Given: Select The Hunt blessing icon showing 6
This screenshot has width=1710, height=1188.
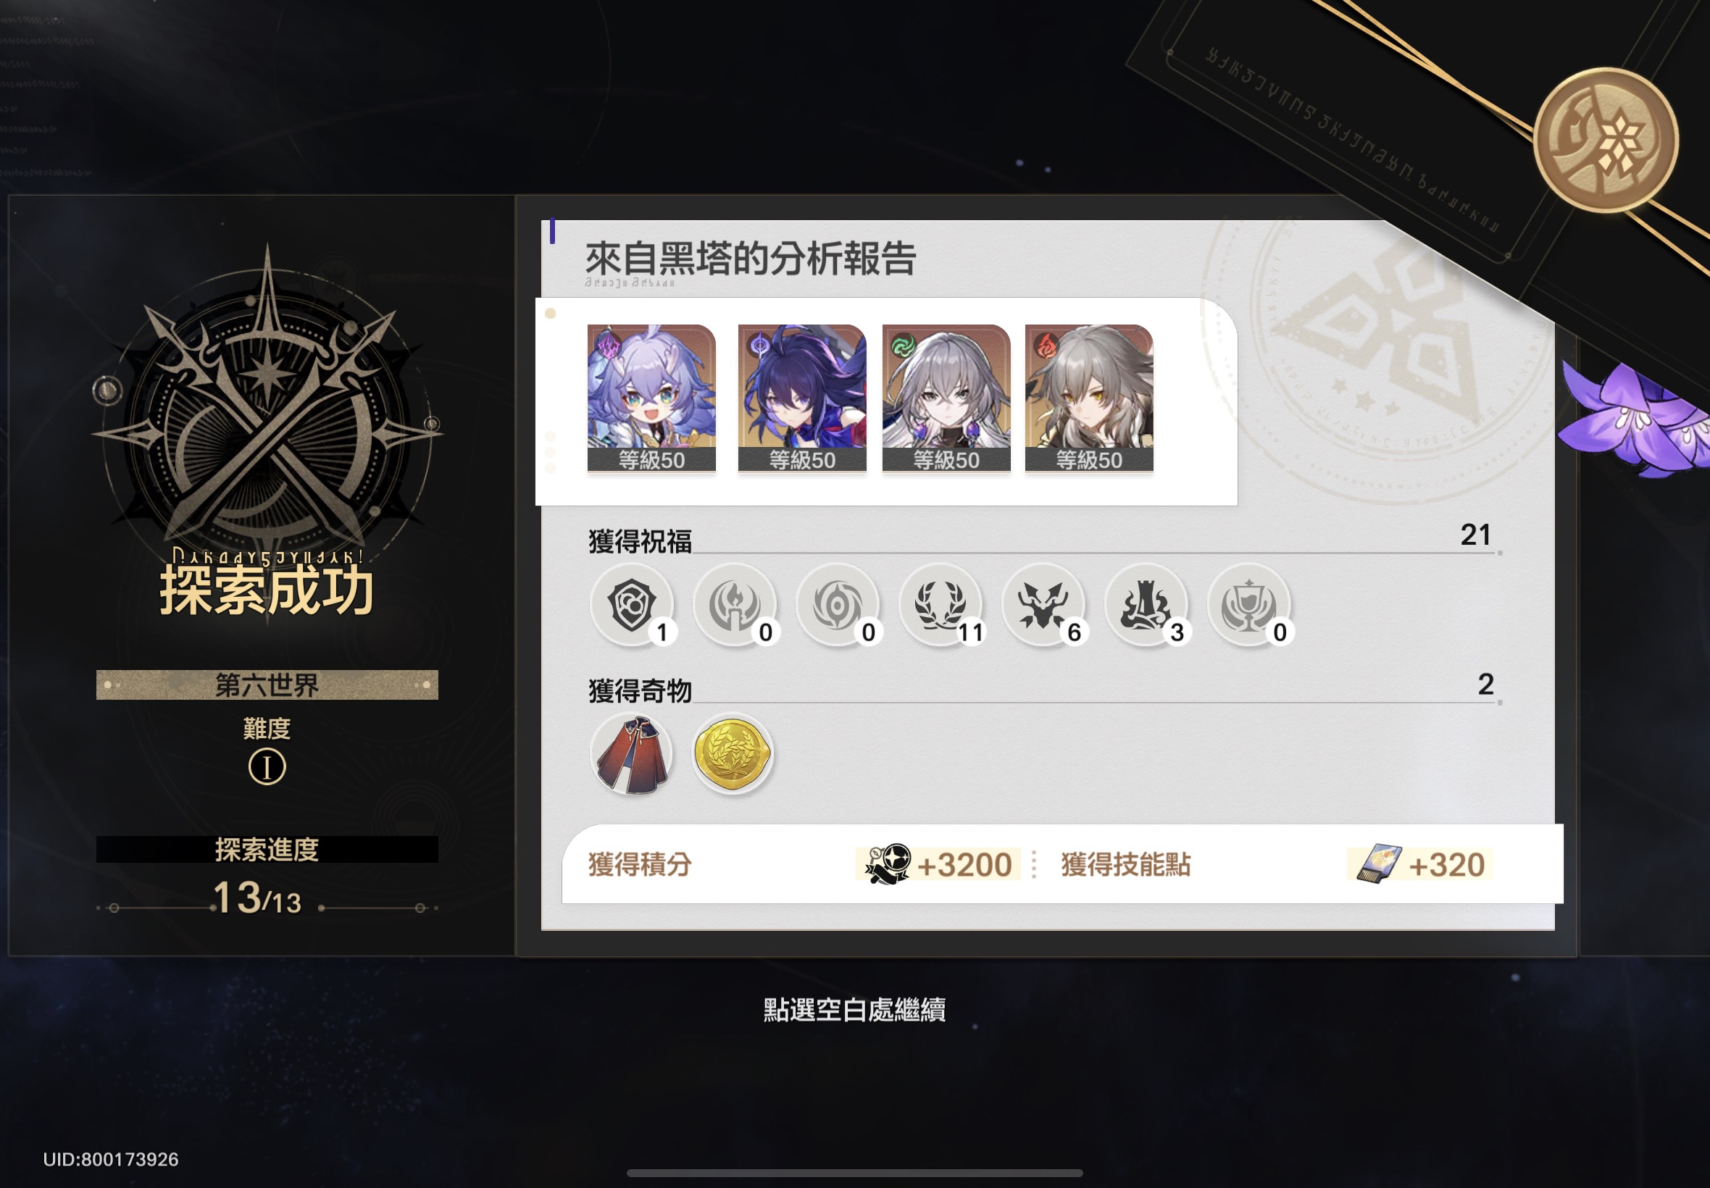Looking at the screenshot, I should [x=1043, y=604].
